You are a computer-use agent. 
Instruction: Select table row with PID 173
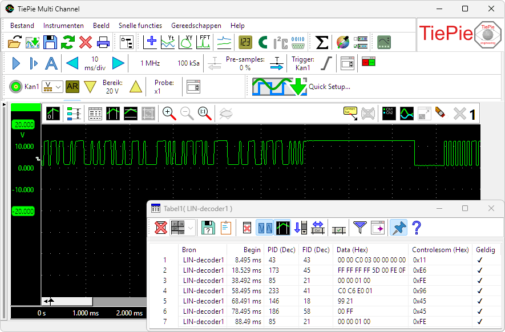[326, 270]
